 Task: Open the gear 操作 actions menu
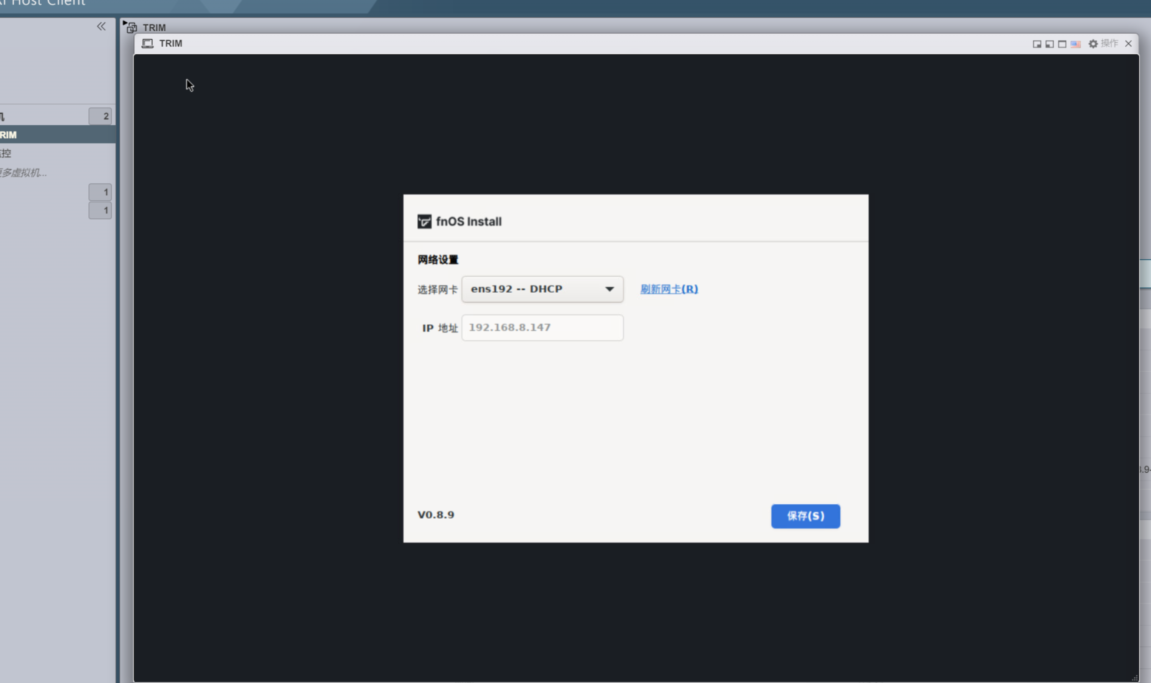1103,44
